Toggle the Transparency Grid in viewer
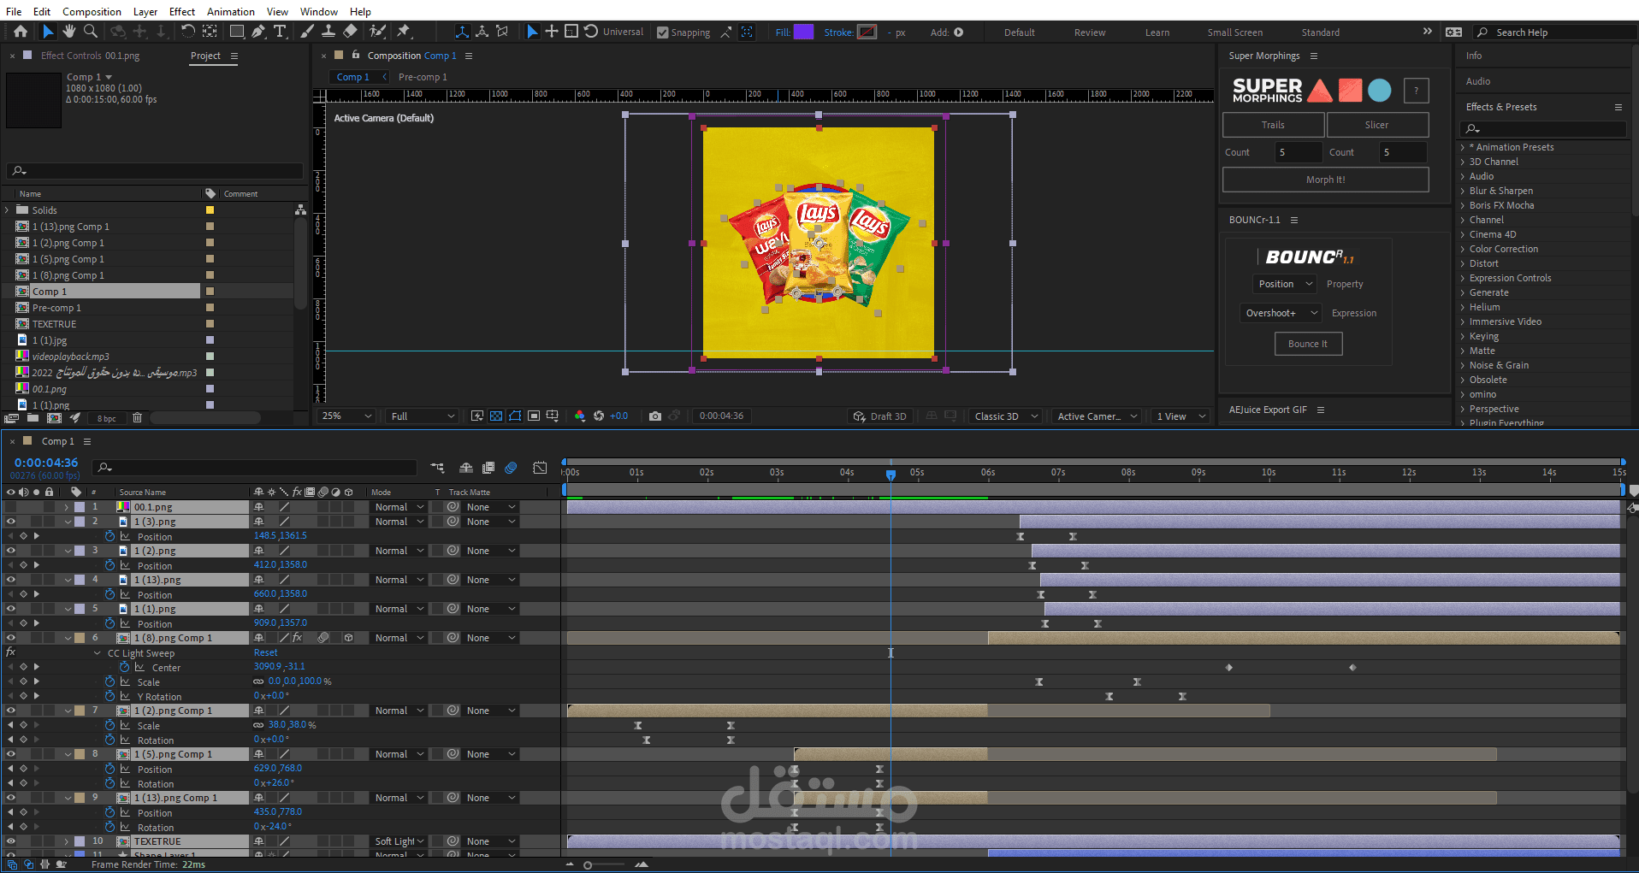This screenshot has width=1639, height=873. 496,416
